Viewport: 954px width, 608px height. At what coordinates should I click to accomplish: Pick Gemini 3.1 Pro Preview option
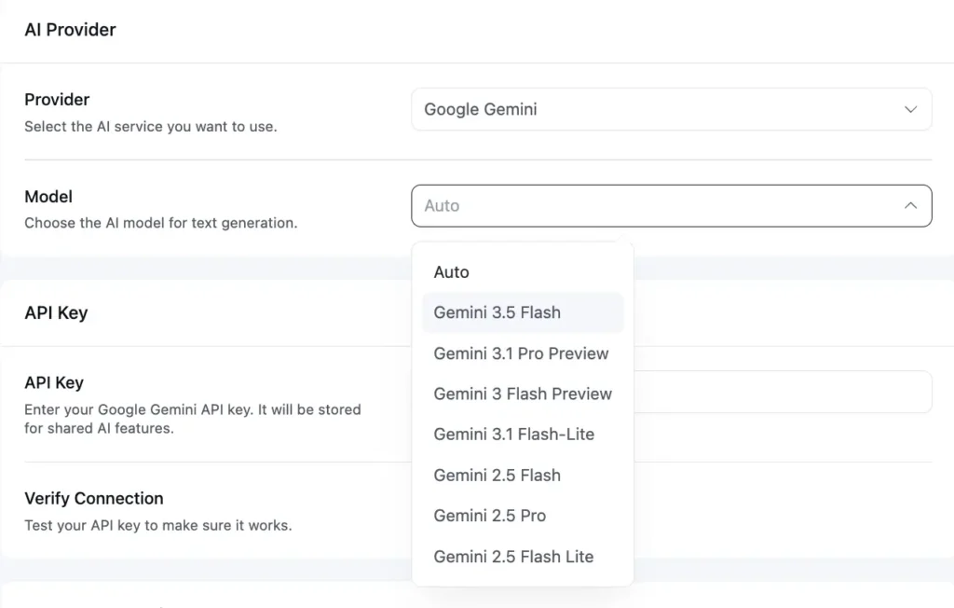[x=523, y=353]
